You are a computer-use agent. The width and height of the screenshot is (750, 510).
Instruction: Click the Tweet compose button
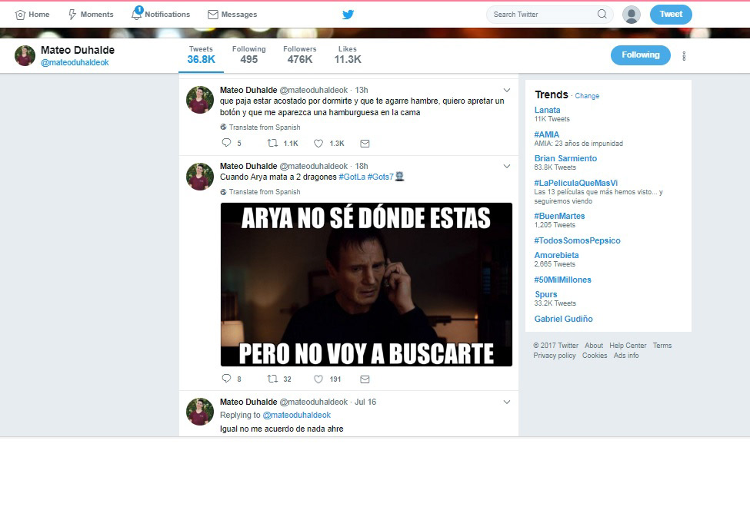point(671,15)
